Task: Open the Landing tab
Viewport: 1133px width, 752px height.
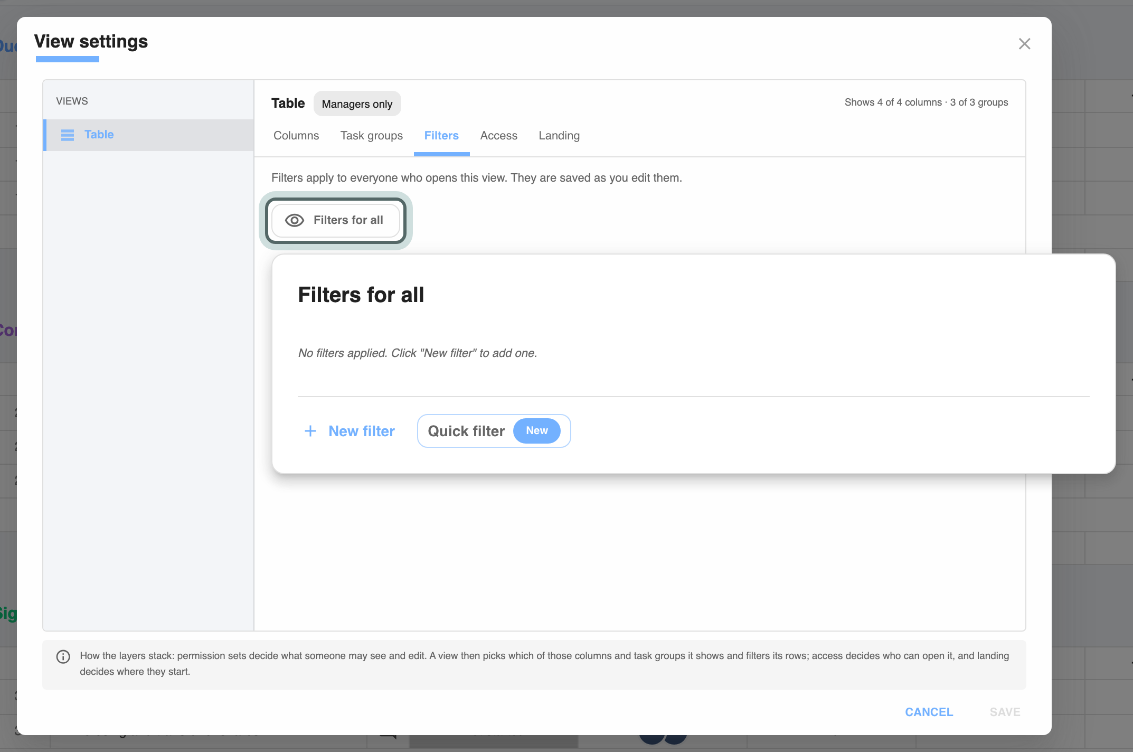Action: [559, 136]
